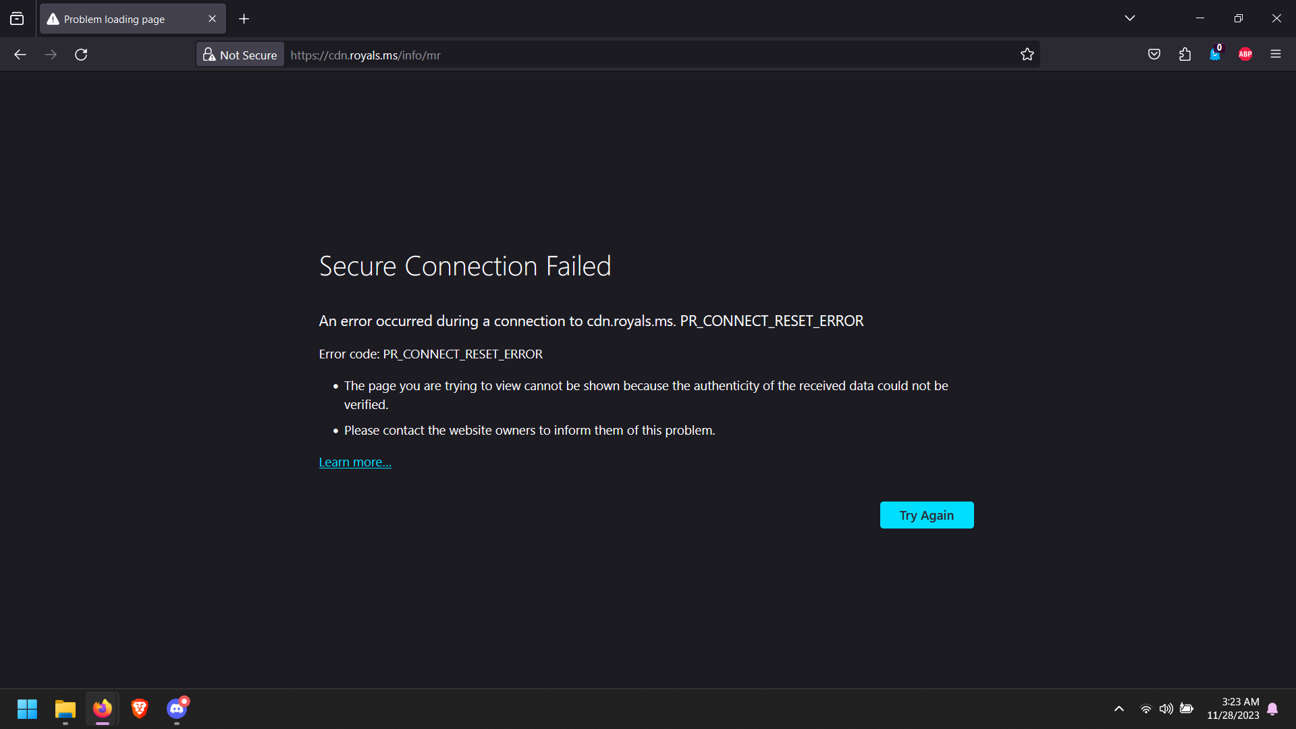Open the Extensions puzzle icon
The image size is (1296, 729).
1185,55
